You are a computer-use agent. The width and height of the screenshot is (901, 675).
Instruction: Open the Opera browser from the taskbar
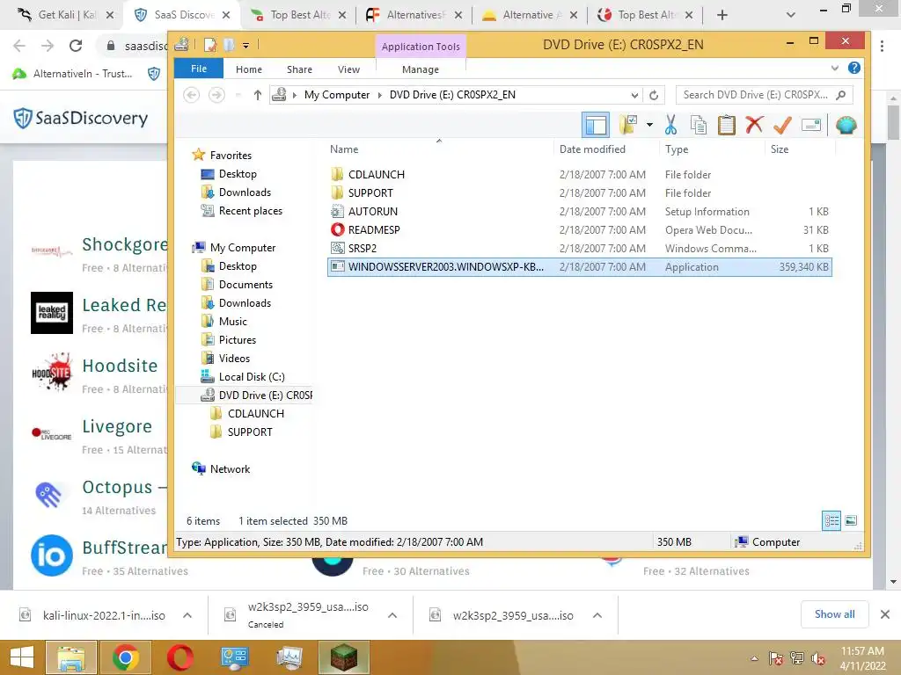point(179,657)
